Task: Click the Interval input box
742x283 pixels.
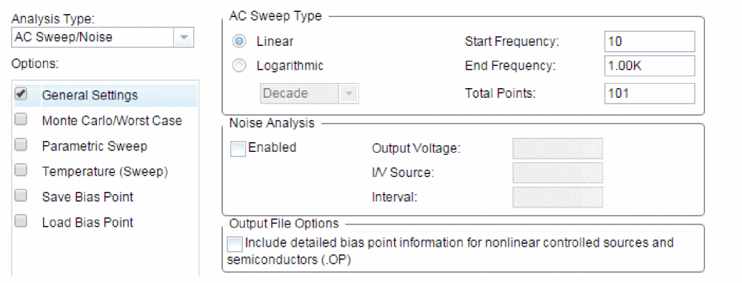Action: coord(558,197)
